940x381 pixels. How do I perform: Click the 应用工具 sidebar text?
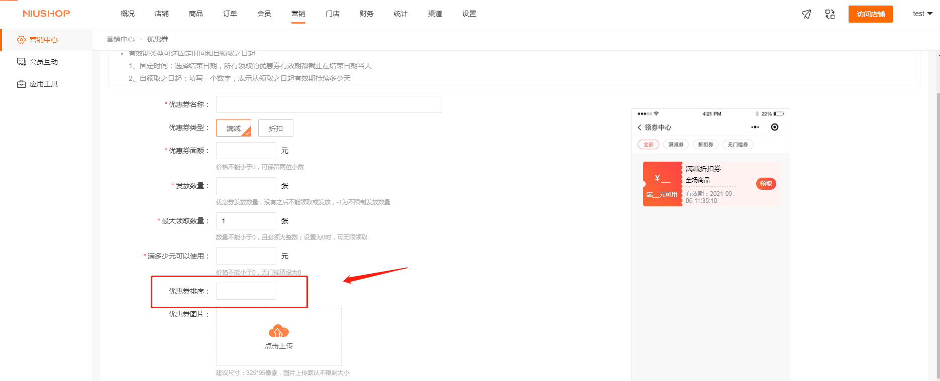click(x=44, y=84)
